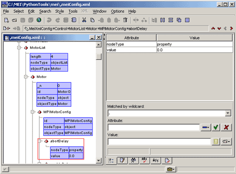Viewport: 236px width, 174px height.
Task: Click the go-back document icon beside node path
Action: (x=7, y=29)
